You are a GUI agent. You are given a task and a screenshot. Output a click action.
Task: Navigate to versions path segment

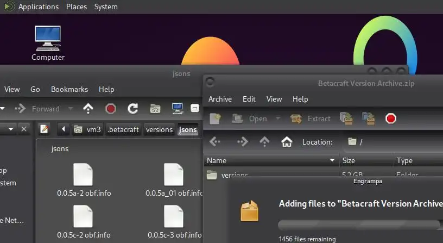tap(160, 129)
